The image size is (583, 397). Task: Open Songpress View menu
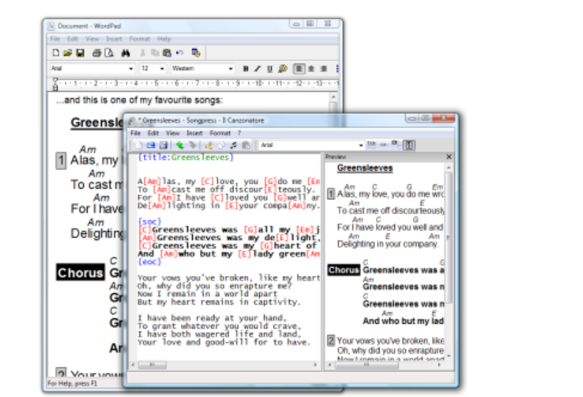click(172, 133)
